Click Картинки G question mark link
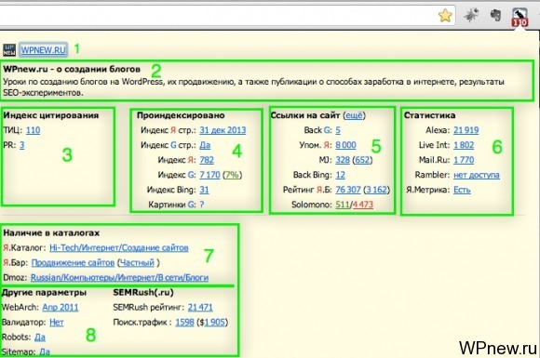 [202, 205]
